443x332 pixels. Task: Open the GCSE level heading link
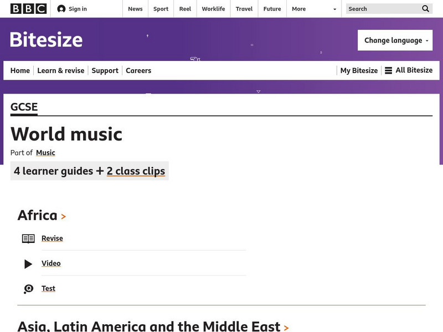click(x=24, y=107)
